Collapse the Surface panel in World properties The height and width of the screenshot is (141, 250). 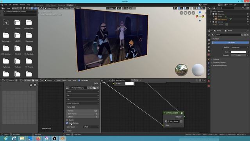[216, 39]
